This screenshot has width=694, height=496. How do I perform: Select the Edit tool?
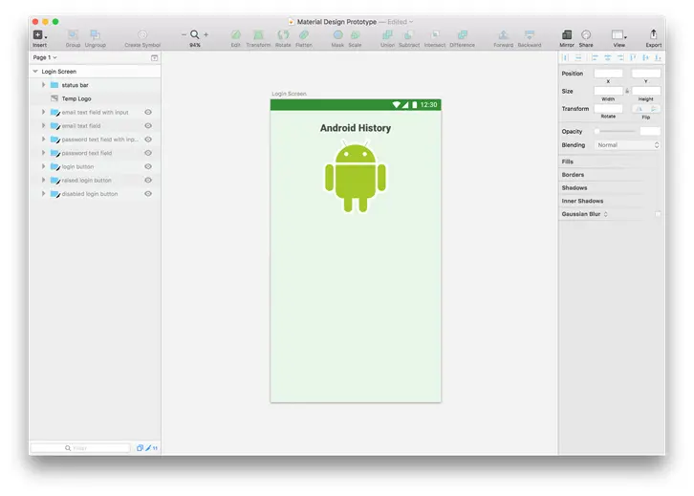(235, 34)
